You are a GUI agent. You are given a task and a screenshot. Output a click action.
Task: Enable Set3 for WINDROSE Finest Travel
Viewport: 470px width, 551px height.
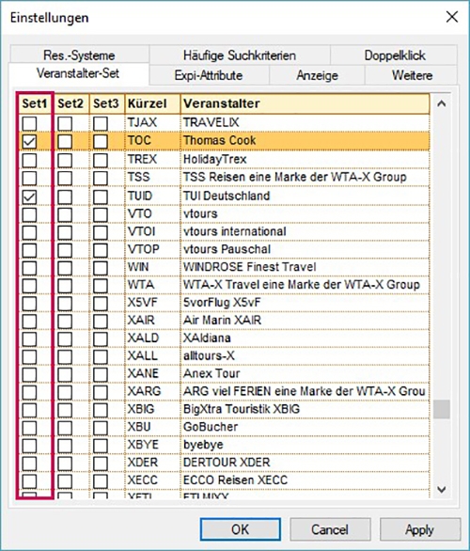pos(101,267)
